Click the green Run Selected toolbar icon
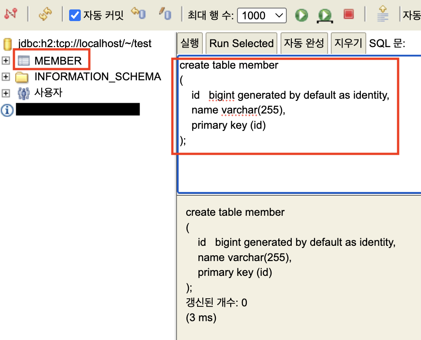421x340 pixels. (x=325, y=16)
